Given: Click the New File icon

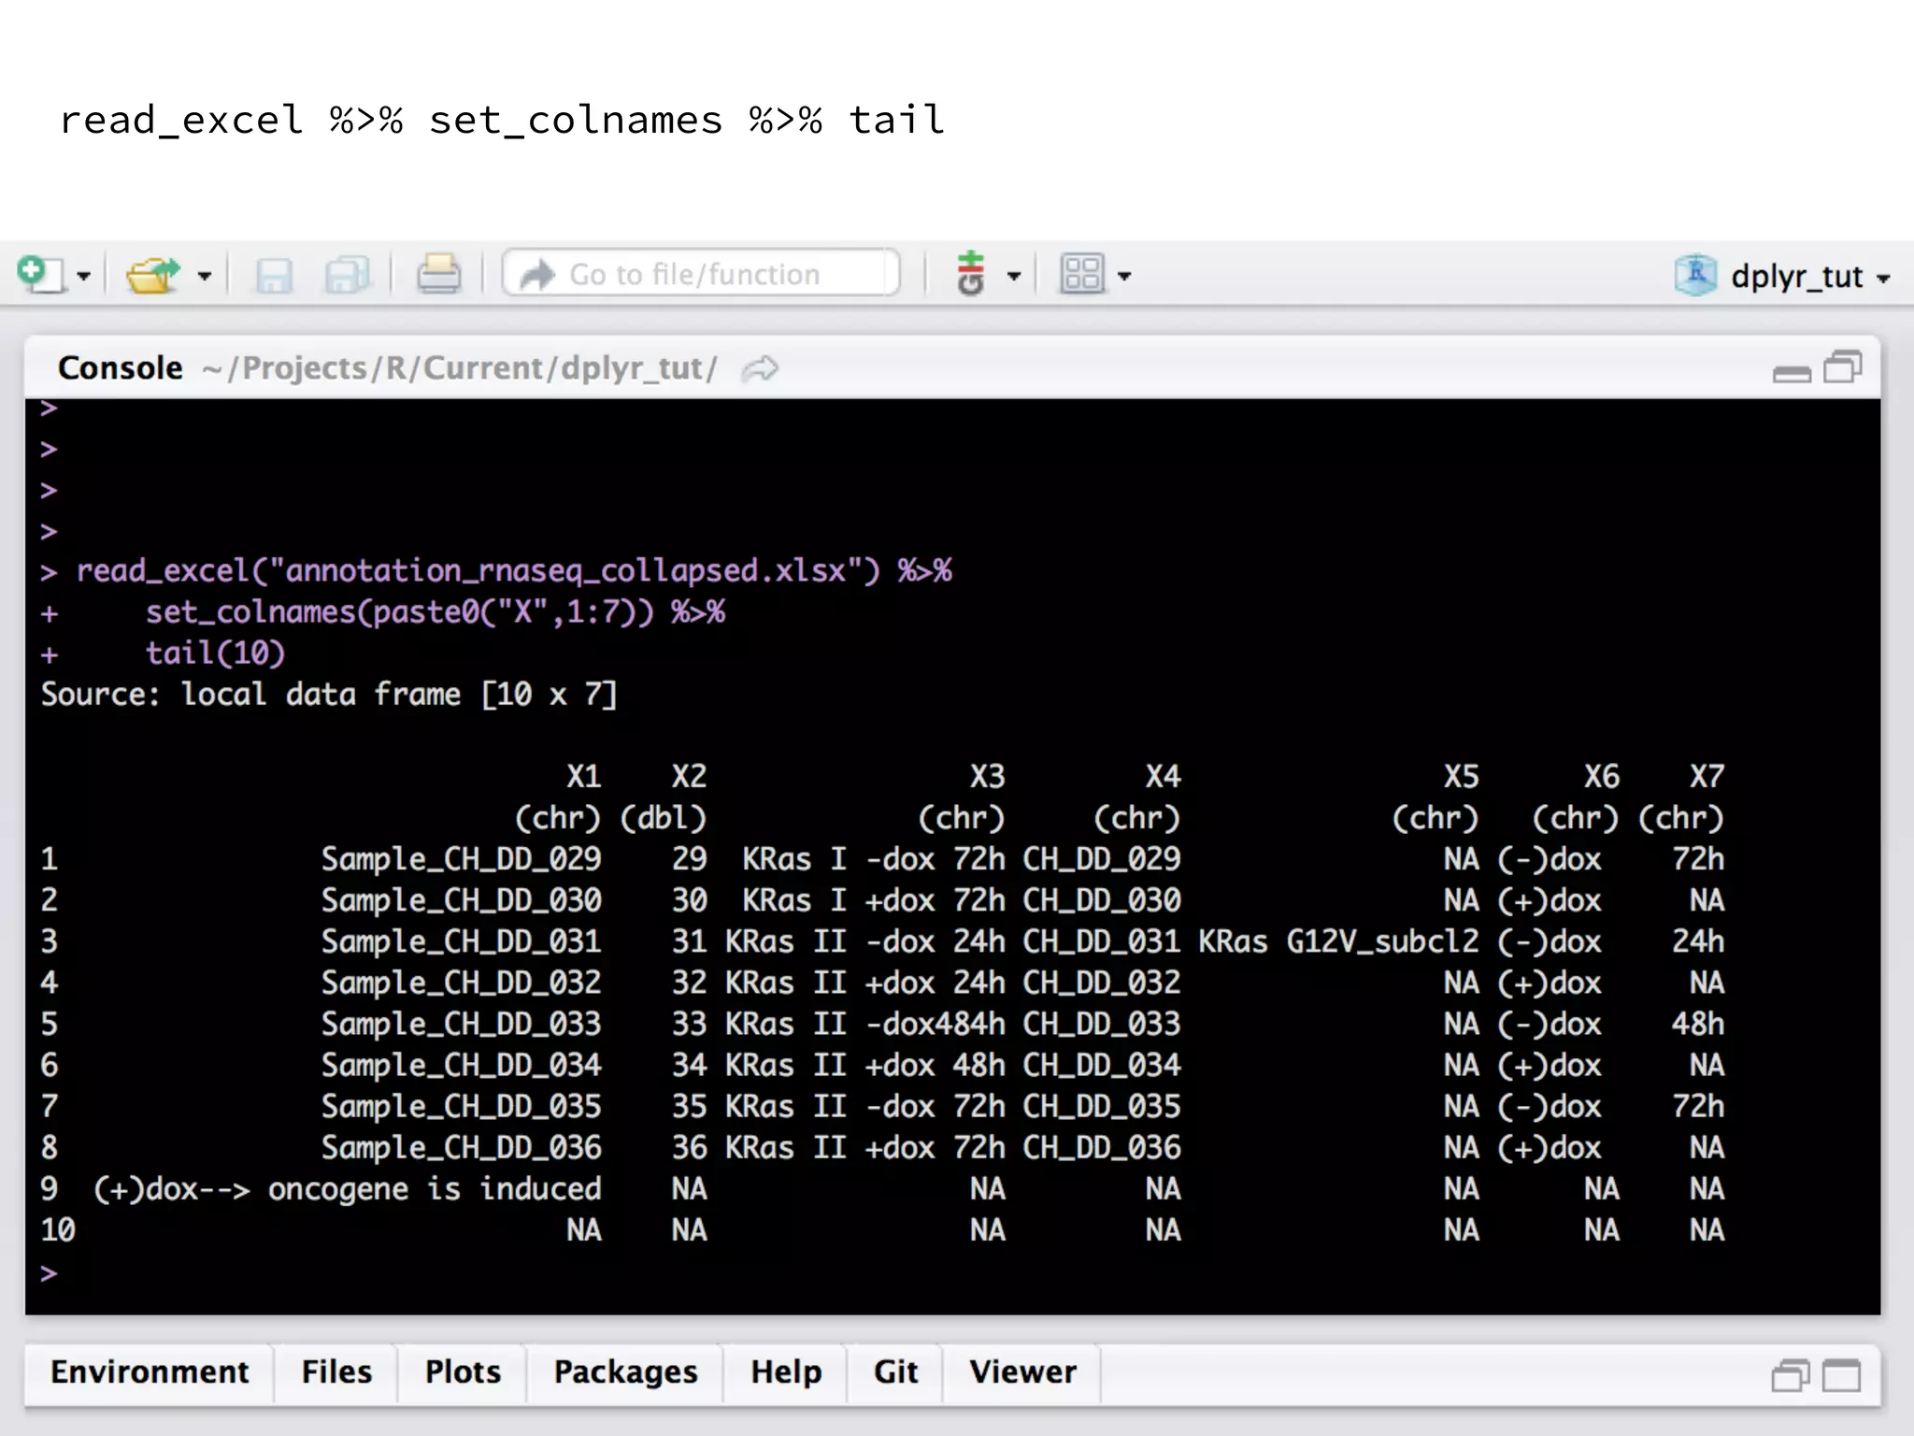Looking at the screenshot, I should point(39,275).
